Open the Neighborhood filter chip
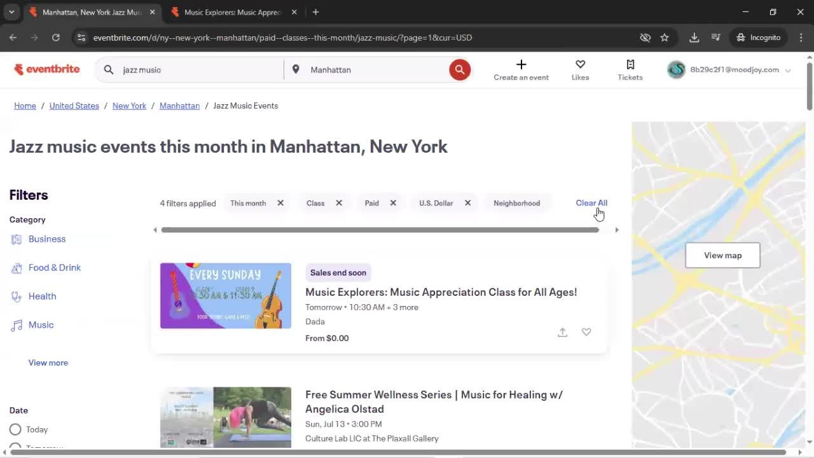This screenshot has width=814, height=458. [x=516, y=203]
